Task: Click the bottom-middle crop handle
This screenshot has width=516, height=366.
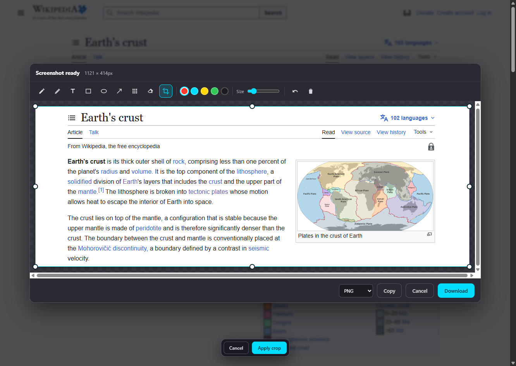Action: [x=252, y=267]
